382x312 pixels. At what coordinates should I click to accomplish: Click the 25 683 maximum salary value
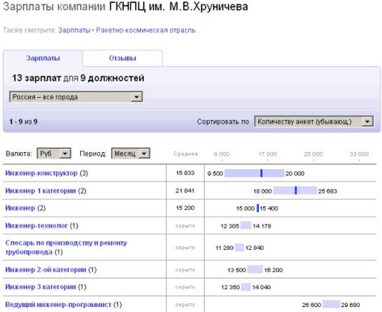click(x=327, y=191)
